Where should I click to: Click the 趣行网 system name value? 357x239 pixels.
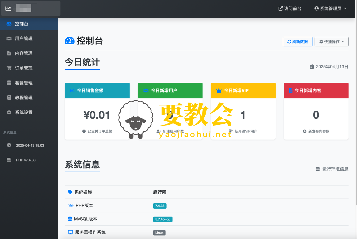click(x=160, y=192)
